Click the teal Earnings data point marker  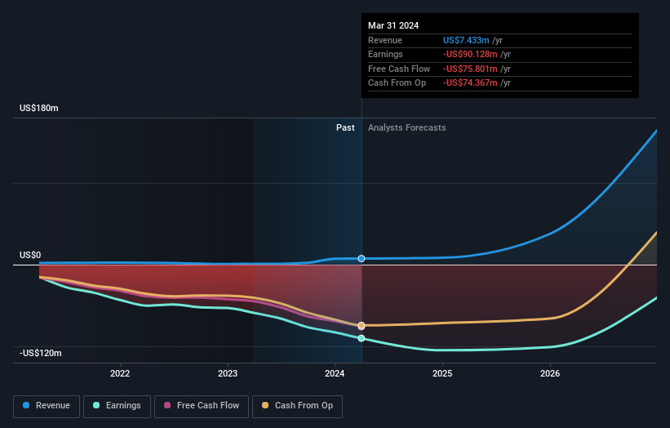click(x=362, y=338)
